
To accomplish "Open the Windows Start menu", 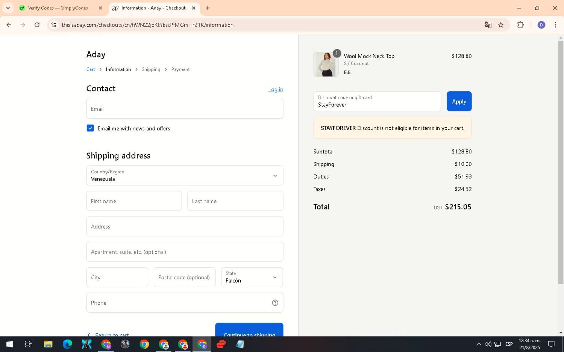I will coord(9,344).
